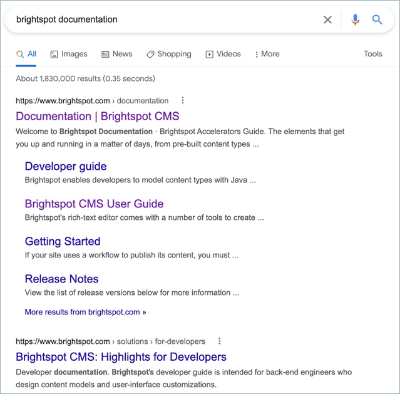The image size is (400, 394).
Task: Select the All results tab
Action: coord(26,54)
